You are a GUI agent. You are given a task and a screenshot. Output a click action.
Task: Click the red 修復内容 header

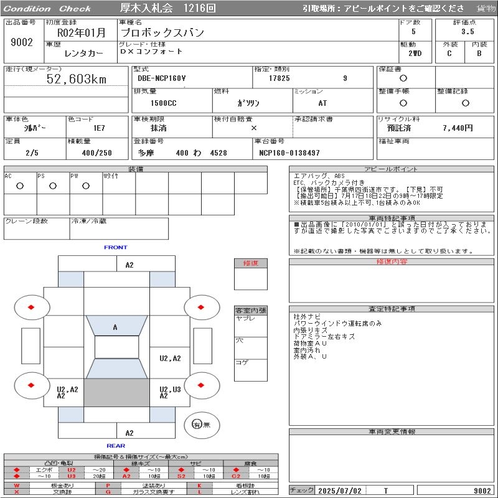392,261
